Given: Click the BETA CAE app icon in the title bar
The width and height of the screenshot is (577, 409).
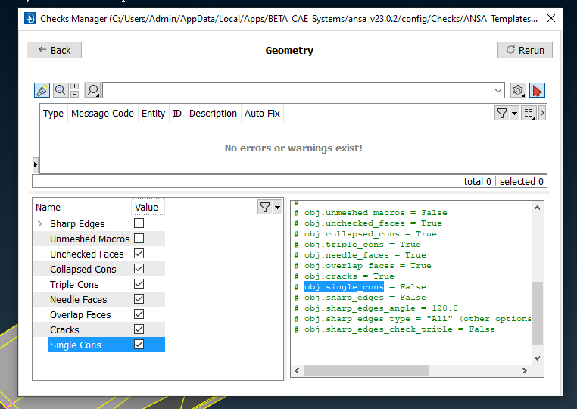Looking at the screenshot, I should 30,18.
